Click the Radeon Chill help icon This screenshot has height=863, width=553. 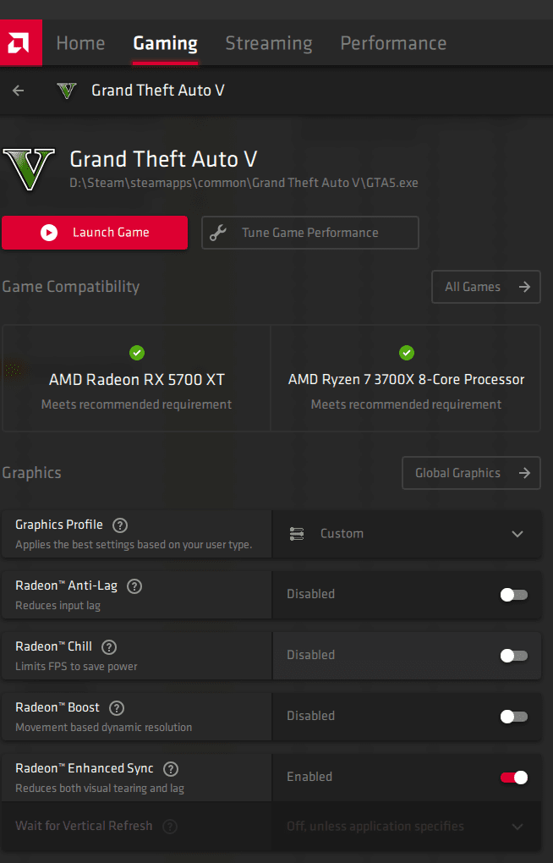(x=109, y=646)
